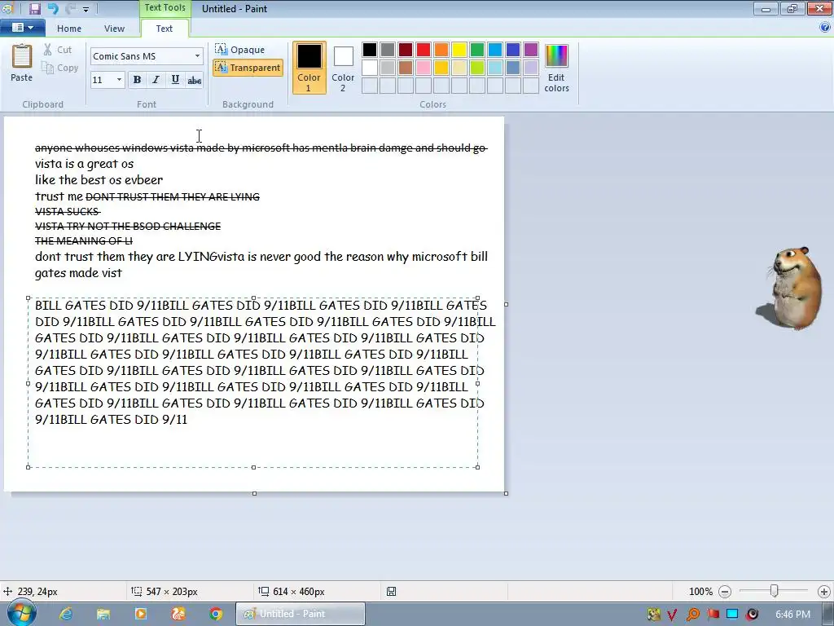This screenshot has height=626, width=834.
Task: Pick the red color swatch
Action: pyautogui.click(x=424, y=50)
